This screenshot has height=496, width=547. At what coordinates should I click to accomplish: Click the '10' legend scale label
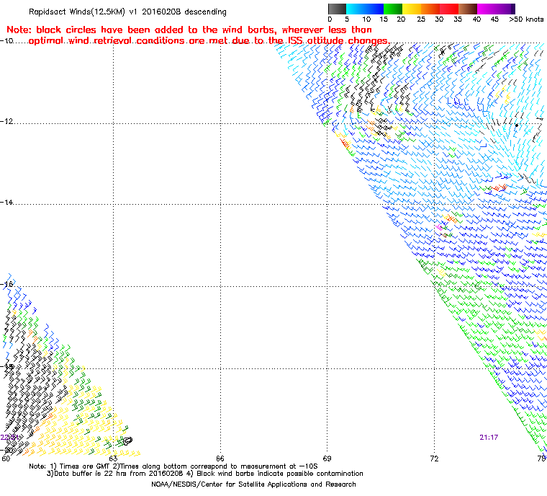(x=366, y=19)
